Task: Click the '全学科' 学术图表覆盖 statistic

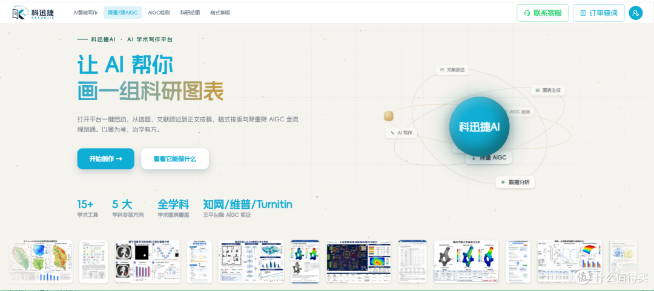Action: pyautogui.click(x=173, y=209)
